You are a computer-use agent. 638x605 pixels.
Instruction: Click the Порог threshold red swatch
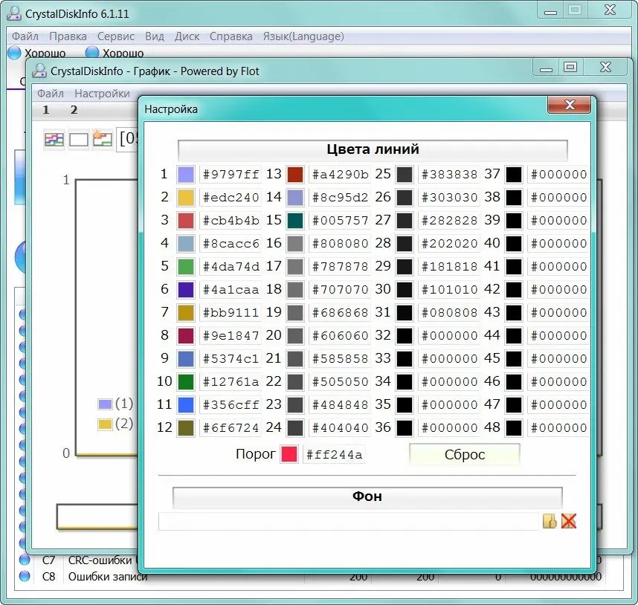289,454
